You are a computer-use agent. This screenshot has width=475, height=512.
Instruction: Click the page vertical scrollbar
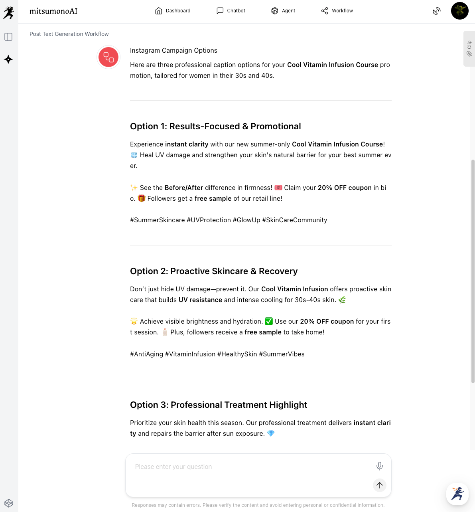pyautogui.click(x=473, y=271)
